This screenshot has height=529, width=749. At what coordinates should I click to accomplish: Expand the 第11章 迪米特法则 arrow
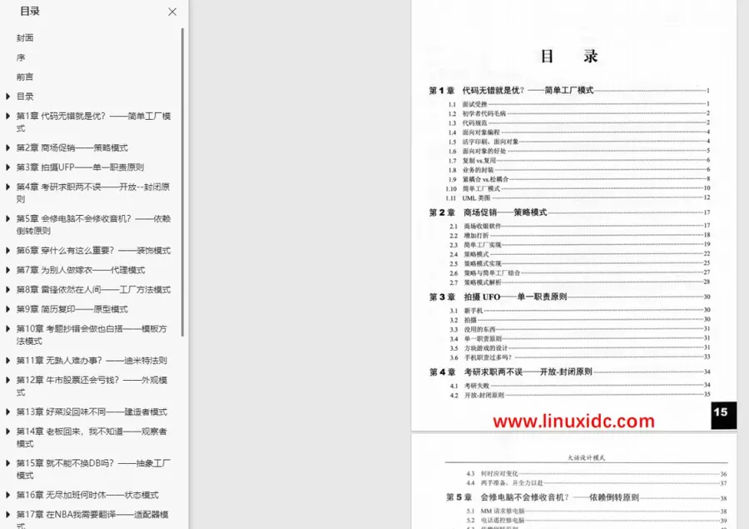[x=7, y=360]
